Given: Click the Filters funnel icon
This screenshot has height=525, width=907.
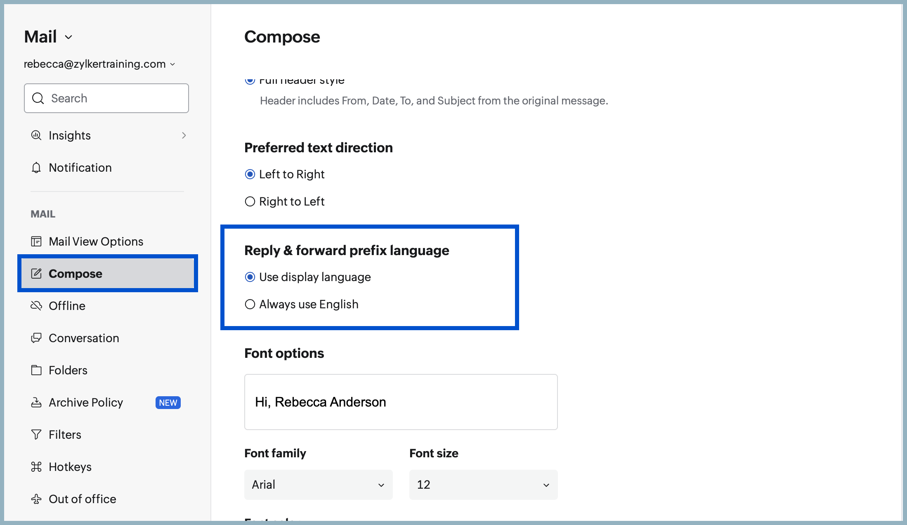Looking at the screenshot, I should coord(36,435).
